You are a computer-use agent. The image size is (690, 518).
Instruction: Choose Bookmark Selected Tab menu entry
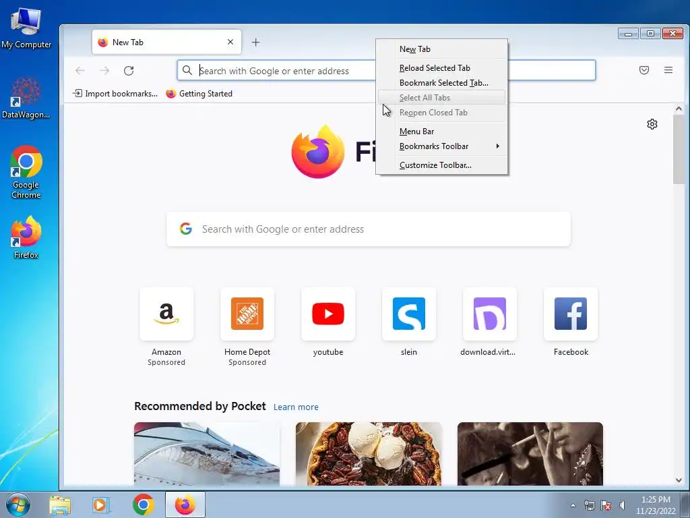pyautogui.click(x=441, y=83)
